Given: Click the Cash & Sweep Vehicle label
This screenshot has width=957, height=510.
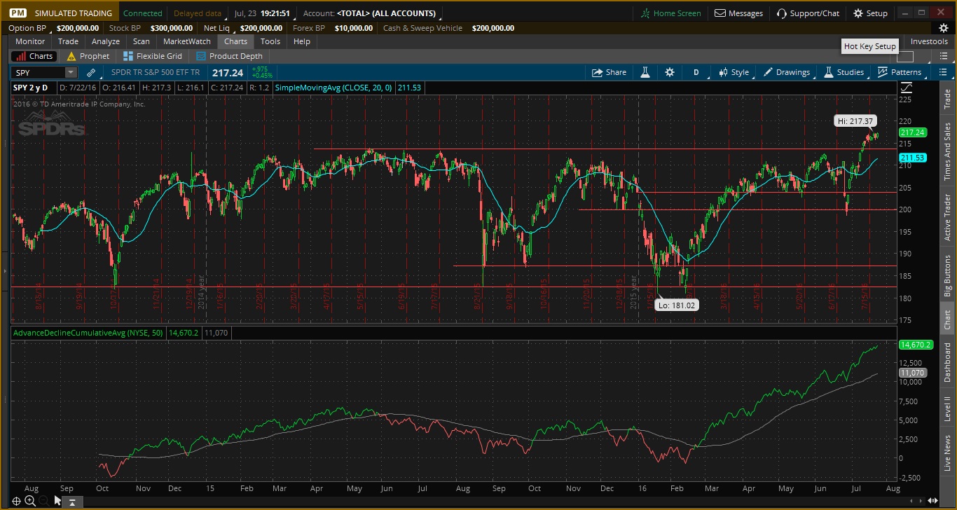Looking at the screenshot, I should pos(423,28).
